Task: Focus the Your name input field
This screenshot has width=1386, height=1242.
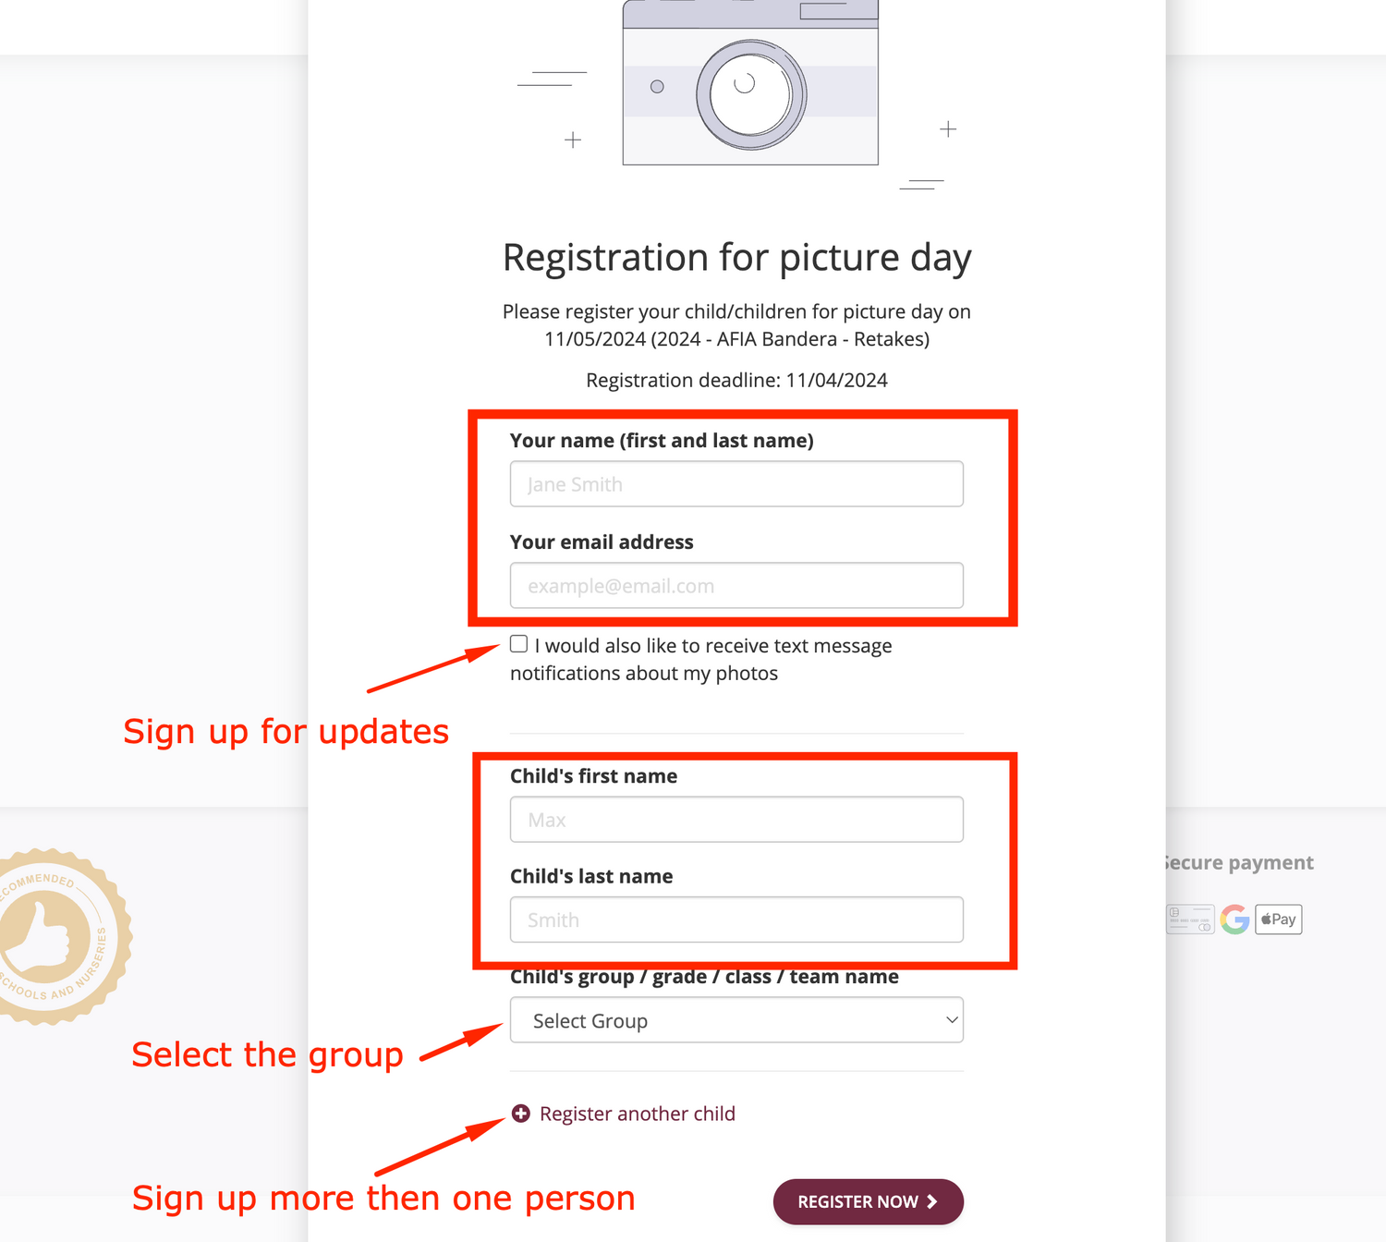Action: (736, 484)
